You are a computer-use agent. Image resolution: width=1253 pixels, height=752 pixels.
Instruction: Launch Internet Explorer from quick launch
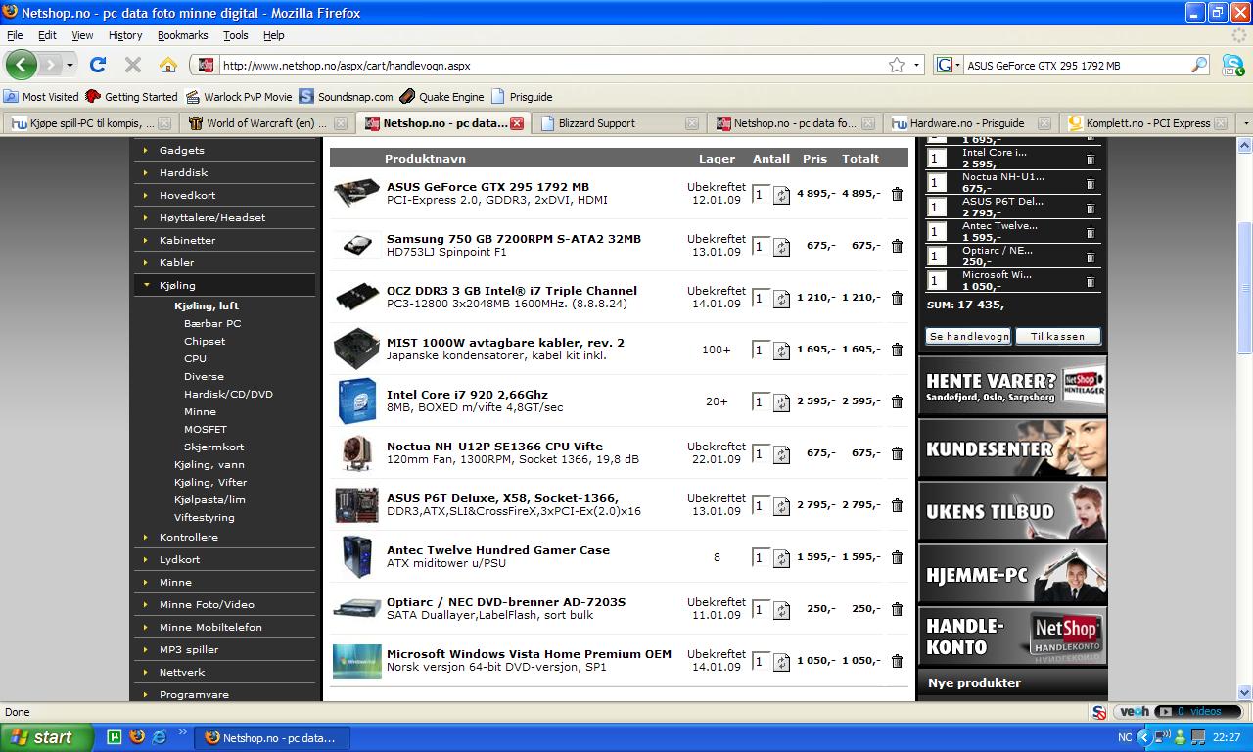tap(159, 737)
